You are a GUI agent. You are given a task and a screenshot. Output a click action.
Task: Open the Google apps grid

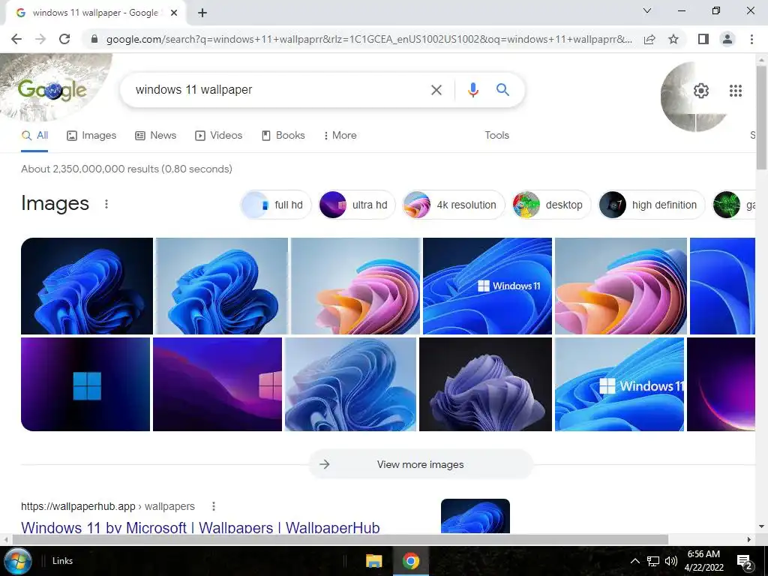(x=735, y=91)
